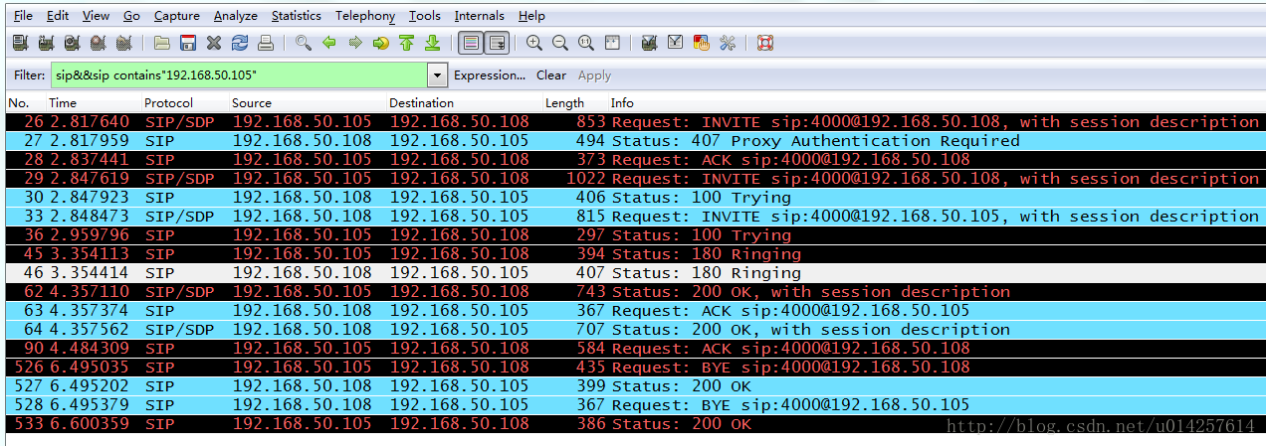The width and height of the screenshot is (1266, 446).
Task: Edit display filters toolbar icon
Action: (x=676, y=43)
